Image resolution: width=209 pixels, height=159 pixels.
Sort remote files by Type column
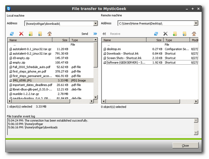click(177, 40)
